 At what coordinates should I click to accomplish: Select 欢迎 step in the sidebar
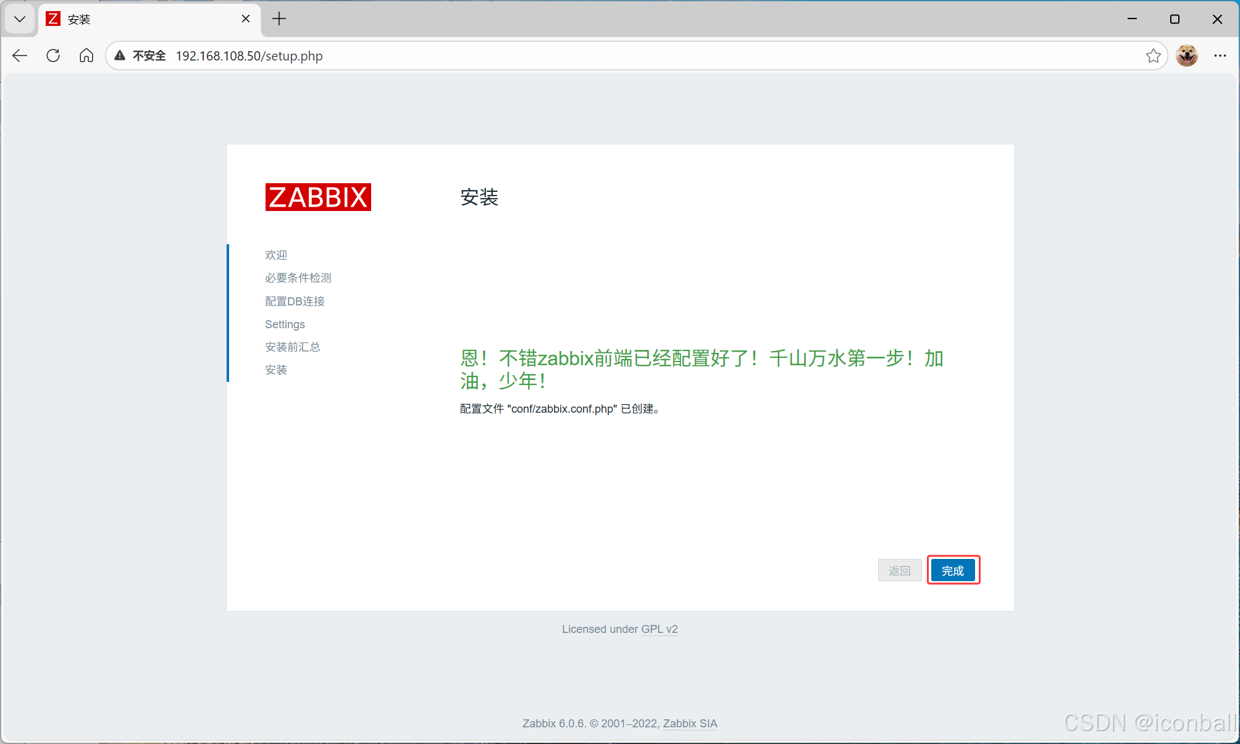click(275, 255)
